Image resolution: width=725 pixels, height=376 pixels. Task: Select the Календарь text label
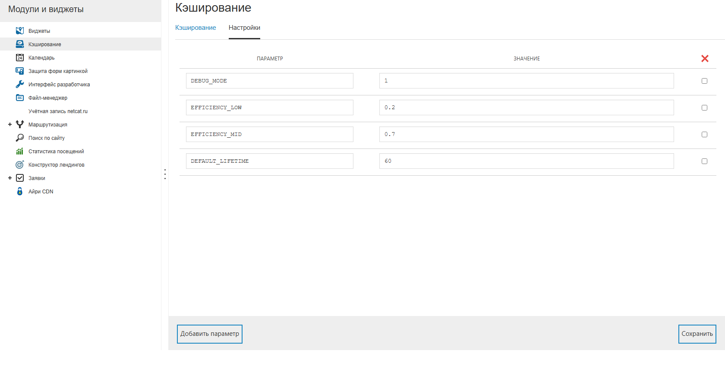41,58
